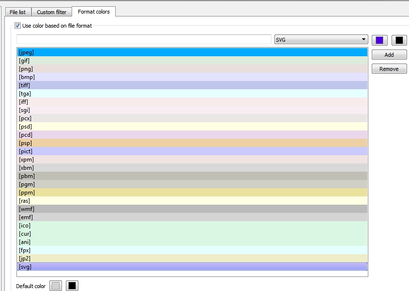Select the [ras] row
This screenshot has height=291, width=409.
192,201
